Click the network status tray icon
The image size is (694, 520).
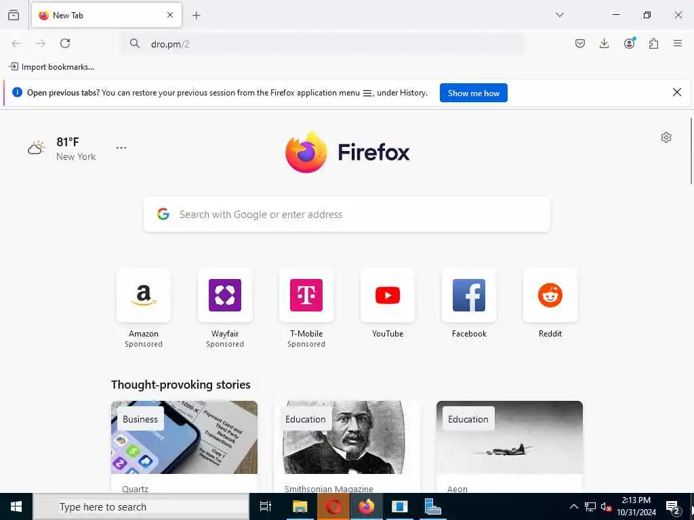590,506
